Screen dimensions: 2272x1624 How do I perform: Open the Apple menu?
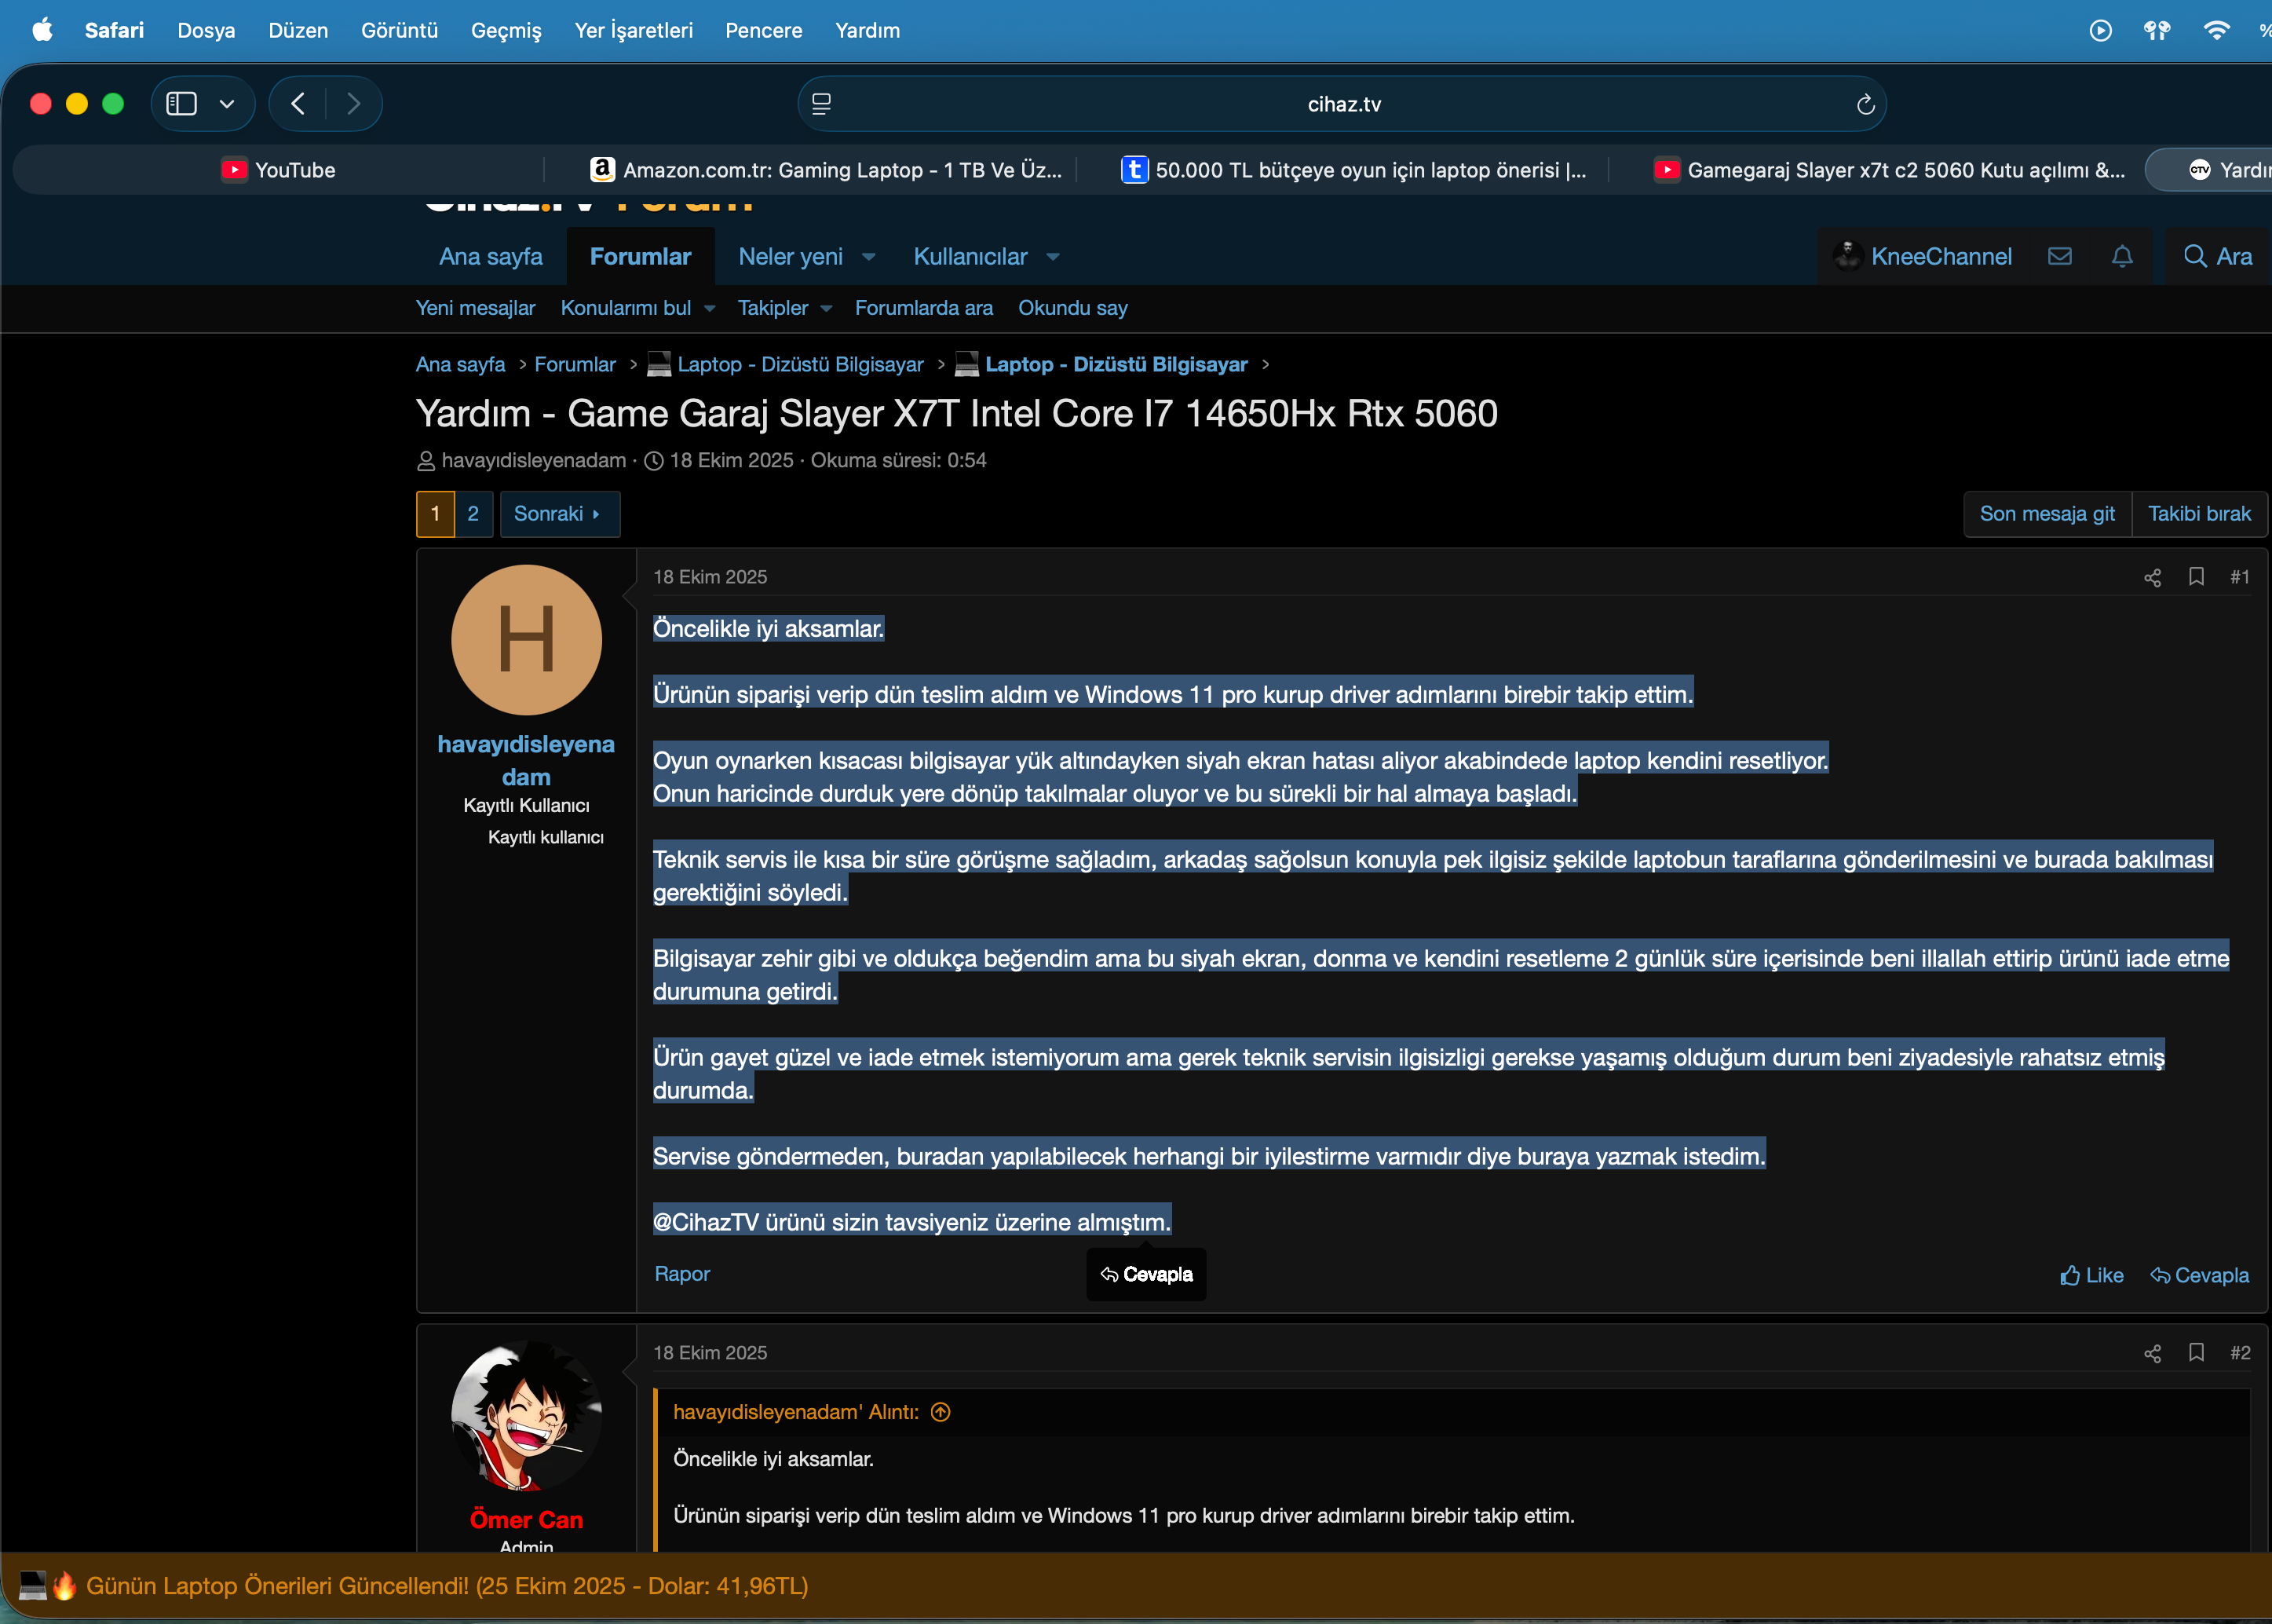coord(42,30)
